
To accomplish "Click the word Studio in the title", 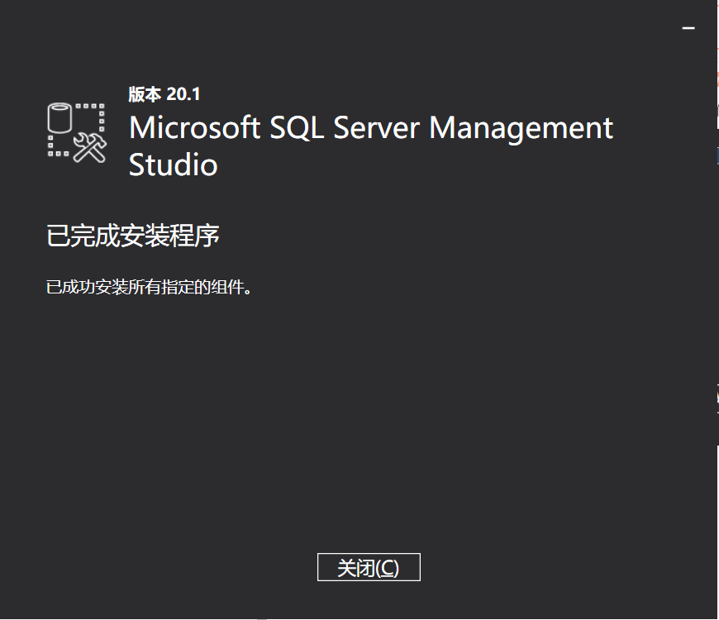I will click(x=174, y=165).
